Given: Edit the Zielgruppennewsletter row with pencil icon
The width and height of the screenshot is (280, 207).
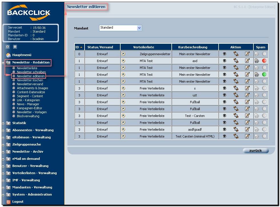Looking at the screenshot, I should pos(247,54).
